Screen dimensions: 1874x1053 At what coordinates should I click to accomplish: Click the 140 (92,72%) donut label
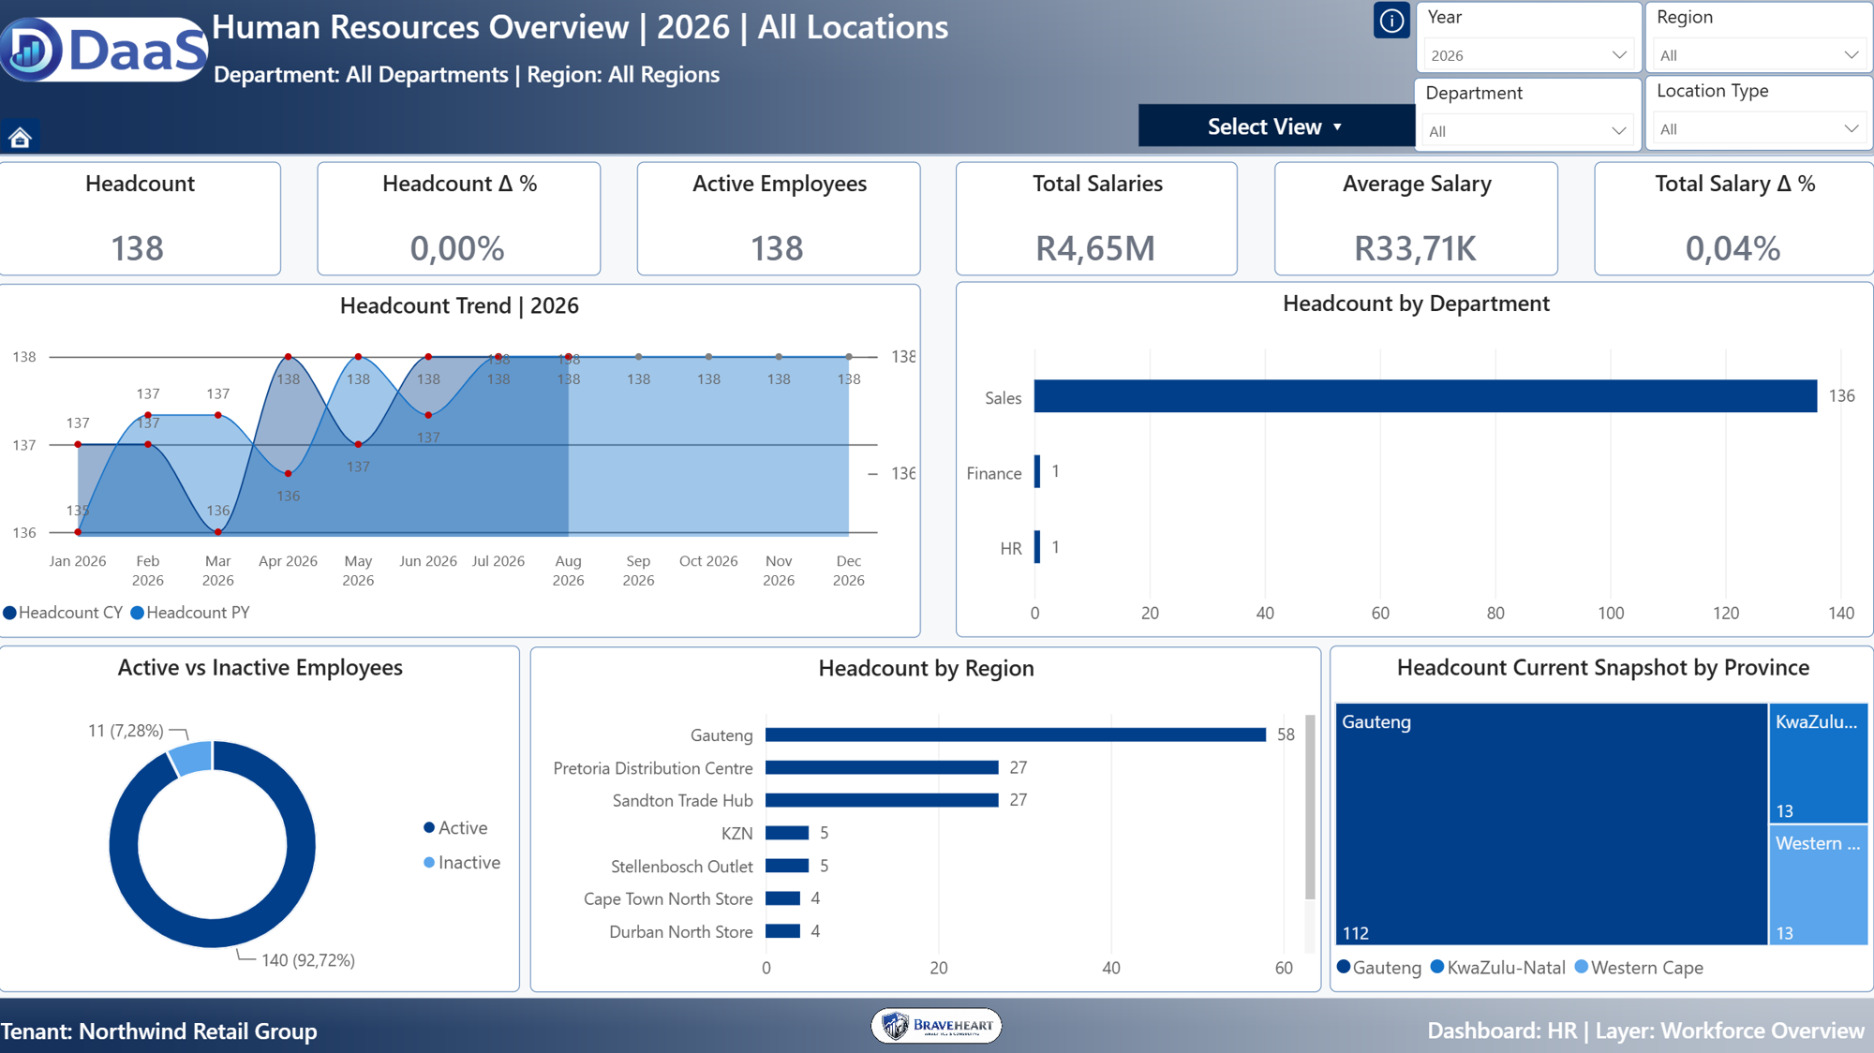(x=308, y=960)
